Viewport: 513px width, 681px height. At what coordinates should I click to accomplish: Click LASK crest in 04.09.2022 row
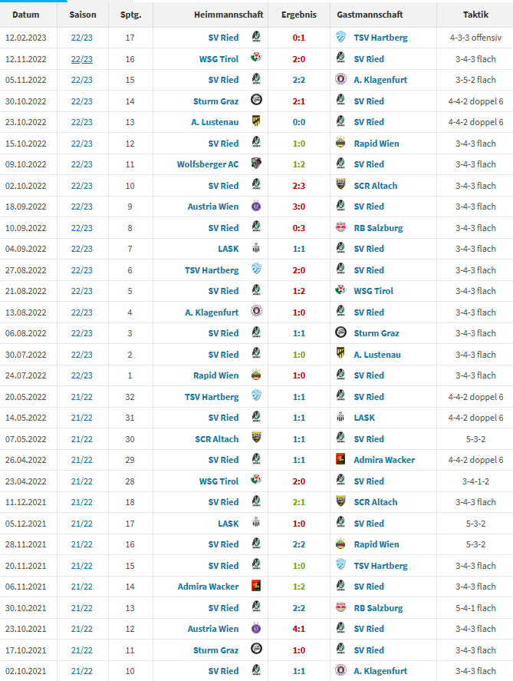[x=256, y=248]
